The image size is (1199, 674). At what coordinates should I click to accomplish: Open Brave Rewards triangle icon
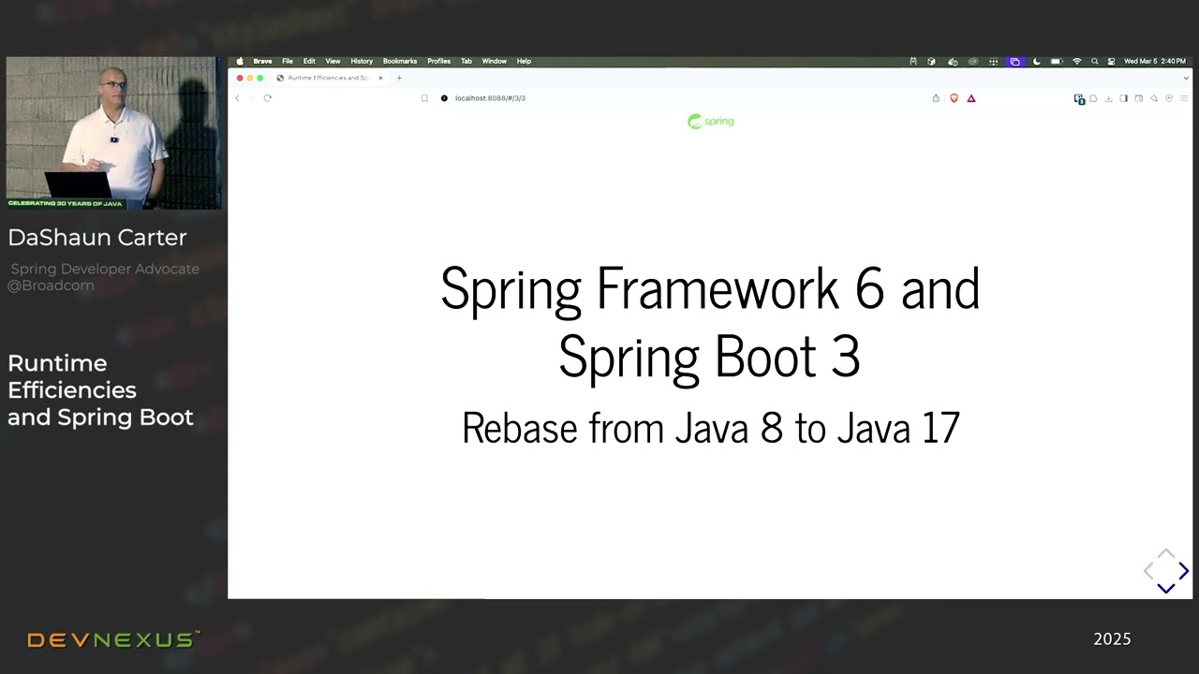pyautogui.click(x=971, y=98)
